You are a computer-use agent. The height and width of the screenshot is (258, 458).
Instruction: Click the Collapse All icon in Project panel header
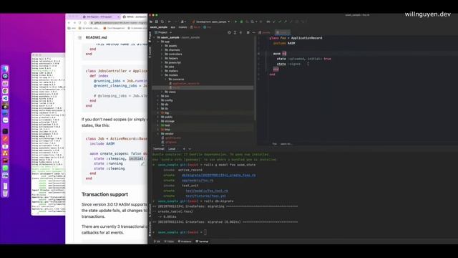(240, 32)
